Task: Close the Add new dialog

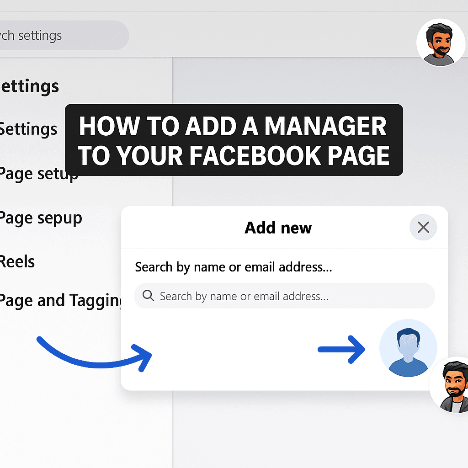Action: pos(423,227)
